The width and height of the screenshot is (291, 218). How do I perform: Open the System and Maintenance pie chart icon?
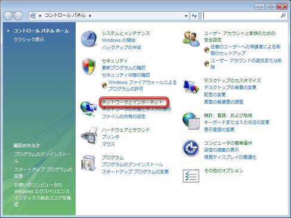tap(89, 39)
